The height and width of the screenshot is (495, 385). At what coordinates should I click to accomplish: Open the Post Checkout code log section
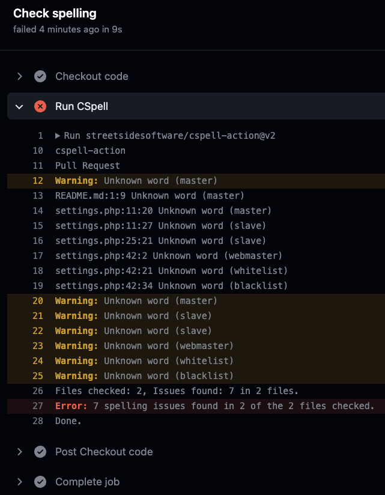20,451
